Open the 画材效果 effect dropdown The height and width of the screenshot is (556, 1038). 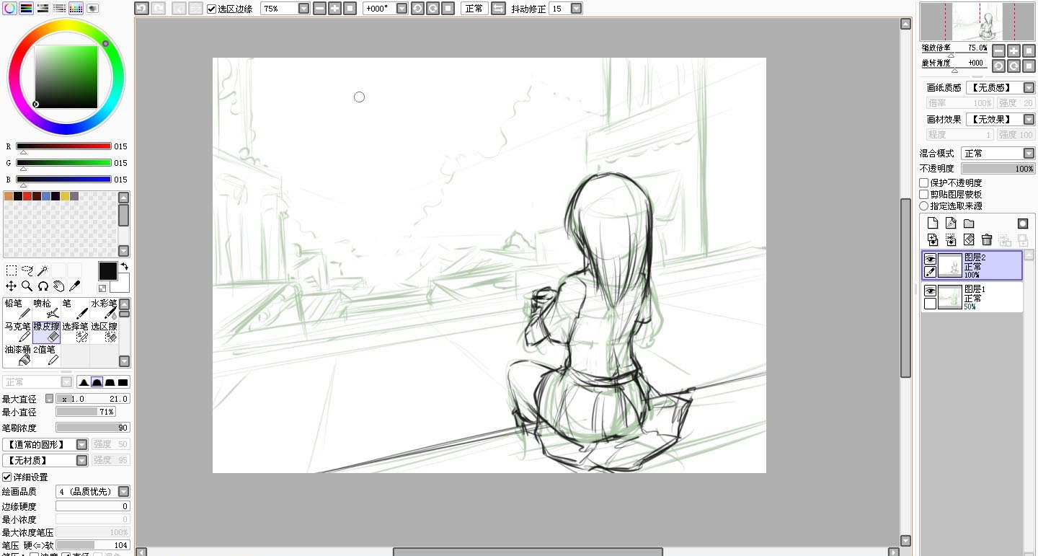coord(1029,119)
